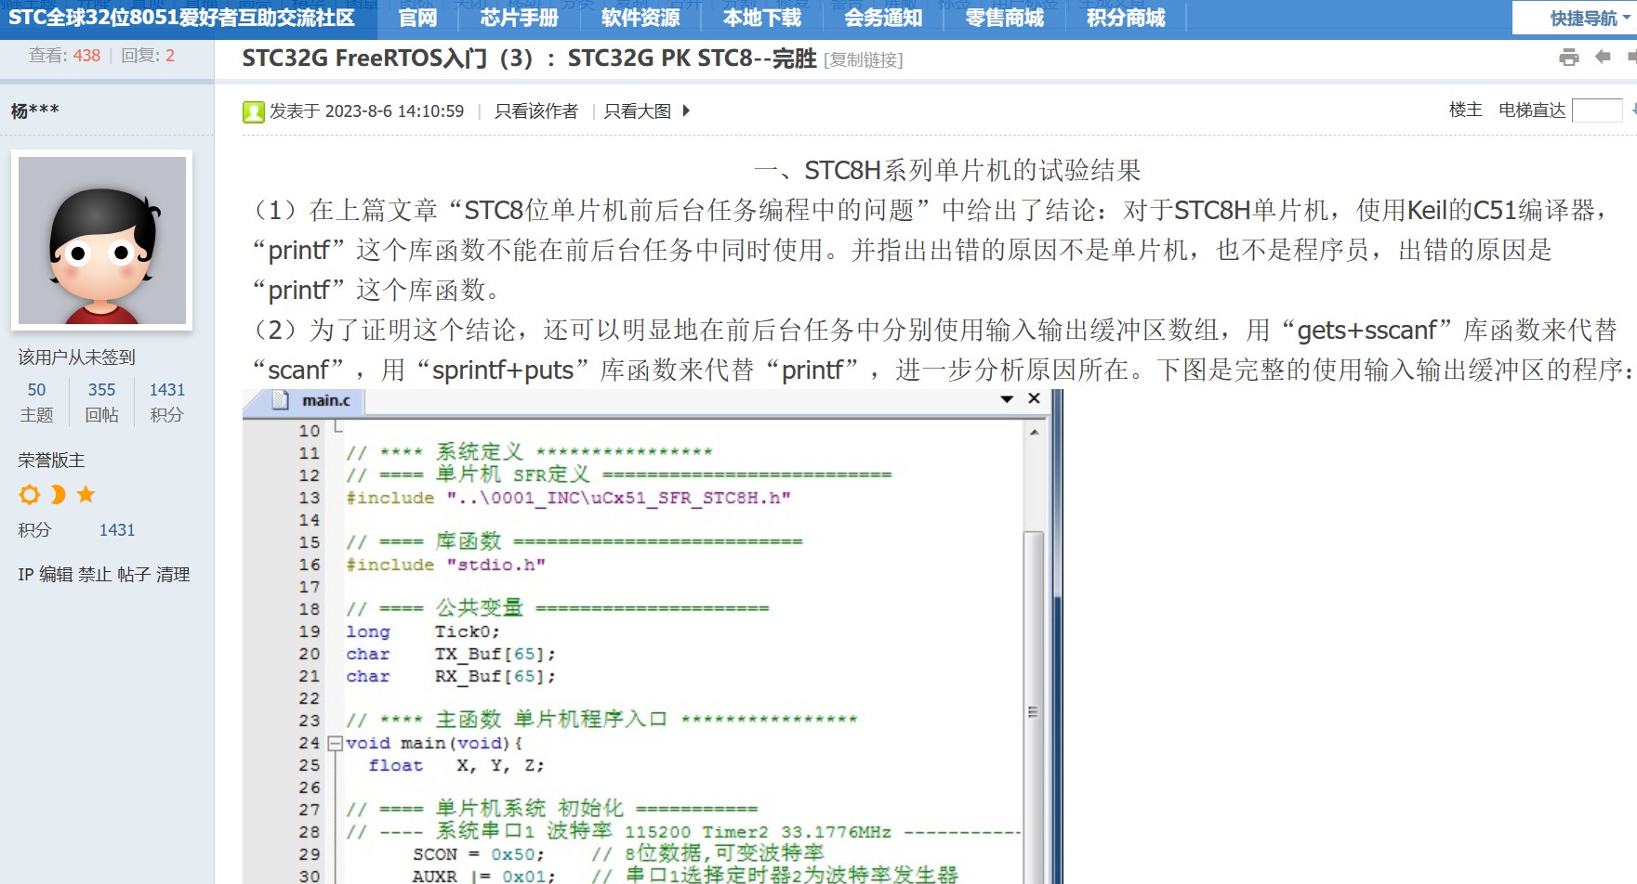The image size is (1637, 884).
Task: Click the 复制链接 link
Action: (x=864, y=60)
